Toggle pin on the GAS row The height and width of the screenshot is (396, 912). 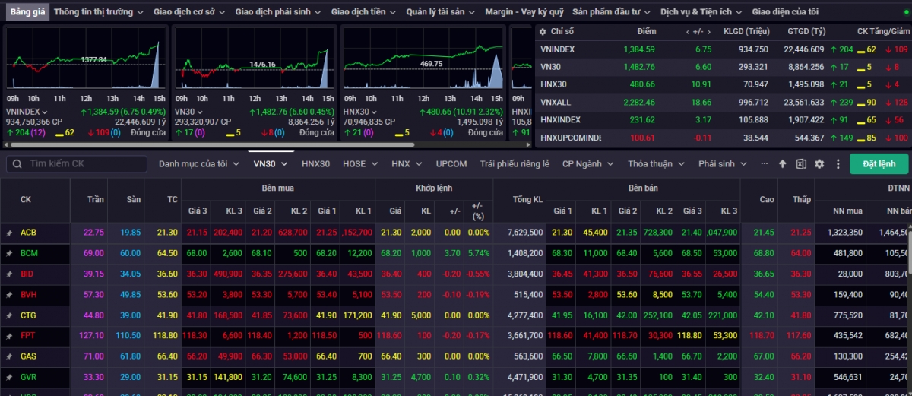click(x=9, y=356)
